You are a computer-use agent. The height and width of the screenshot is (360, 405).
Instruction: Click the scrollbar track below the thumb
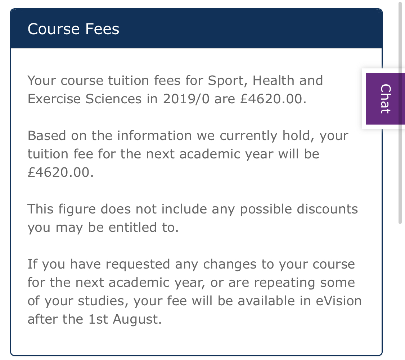pos(401,288)
